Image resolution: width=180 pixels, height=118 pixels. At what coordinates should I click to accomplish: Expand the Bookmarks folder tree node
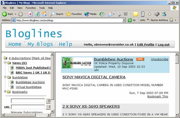click(5, 91)
